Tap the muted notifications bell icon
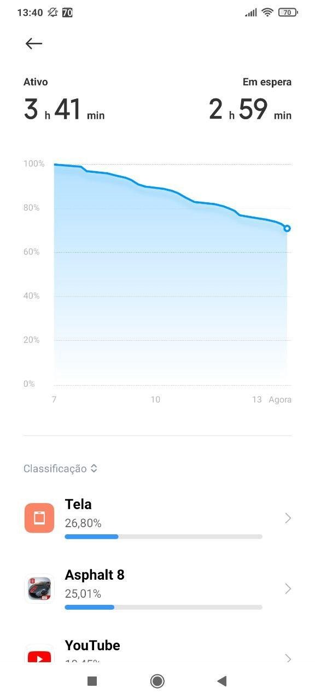 [x=52, y=12]
